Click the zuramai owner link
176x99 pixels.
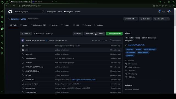pyautogui.click(x=15, y=19)
